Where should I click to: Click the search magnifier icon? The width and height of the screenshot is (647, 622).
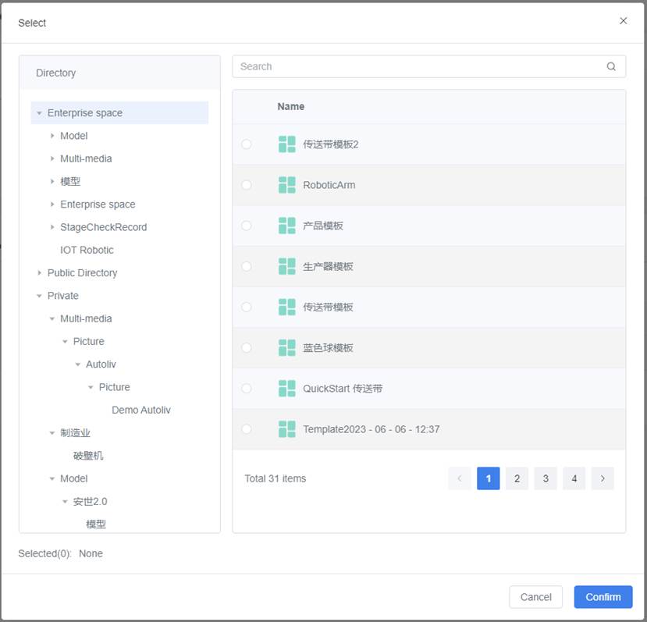pos(611,66)
